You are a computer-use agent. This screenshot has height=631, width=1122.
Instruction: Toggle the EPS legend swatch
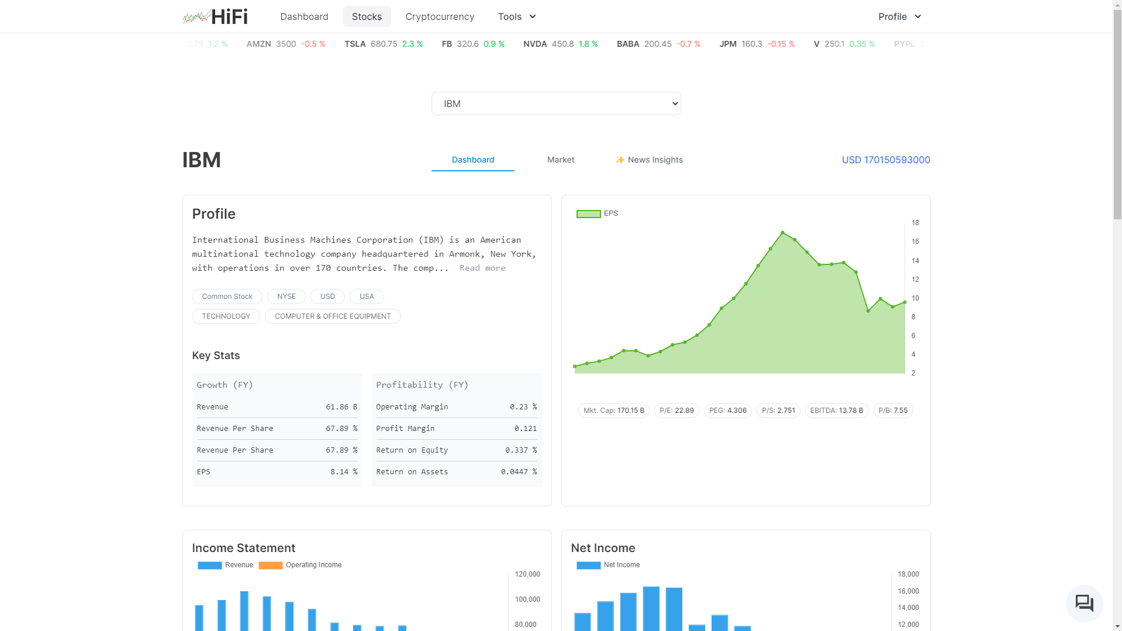tap(588, 213)
